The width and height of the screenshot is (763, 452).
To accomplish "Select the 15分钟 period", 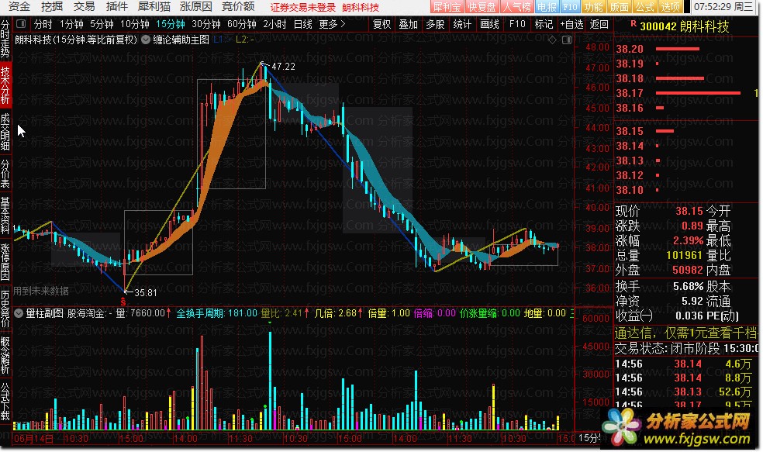I will (171, 24).
